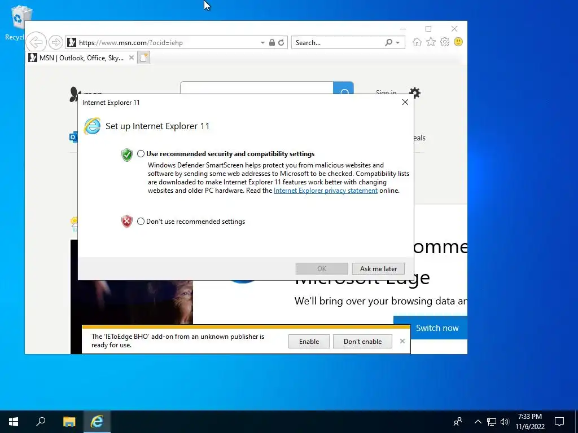
Task: Enable the IEToEdge BHO add-on
Action: (x=309, y=341)
